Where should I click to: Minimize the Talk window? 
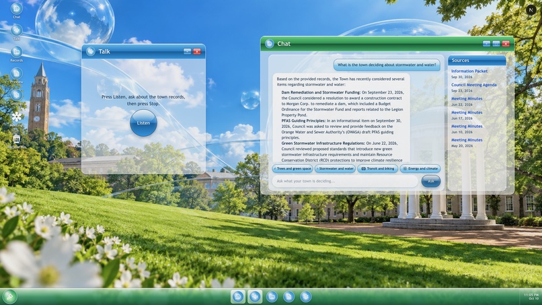[188, 51]
